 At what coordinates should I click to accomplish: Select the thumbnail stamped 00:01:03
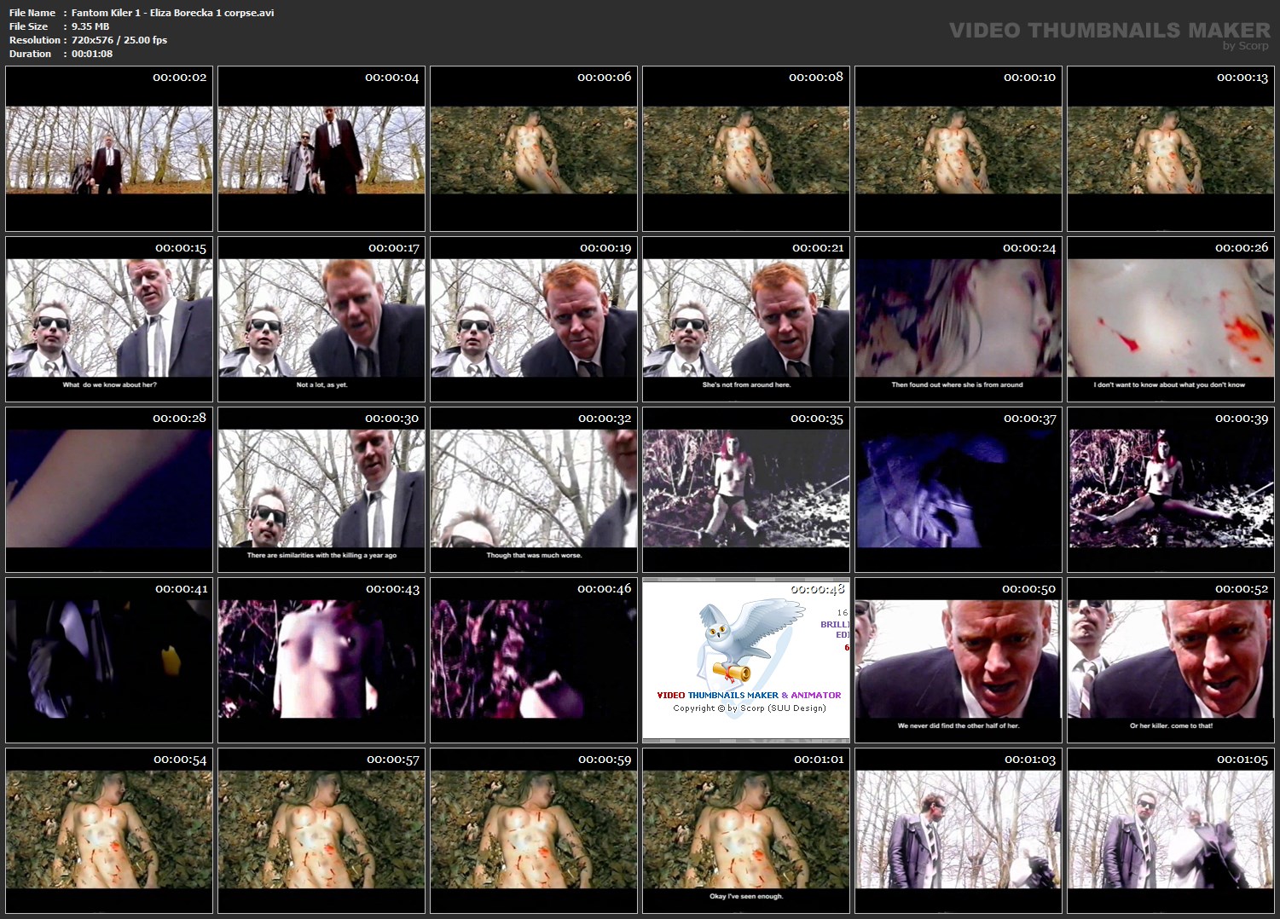tap(959, 831)
